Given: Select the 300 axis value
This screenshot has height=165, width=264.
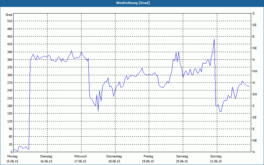Looking at the screenshot, I should coord(10,75).
